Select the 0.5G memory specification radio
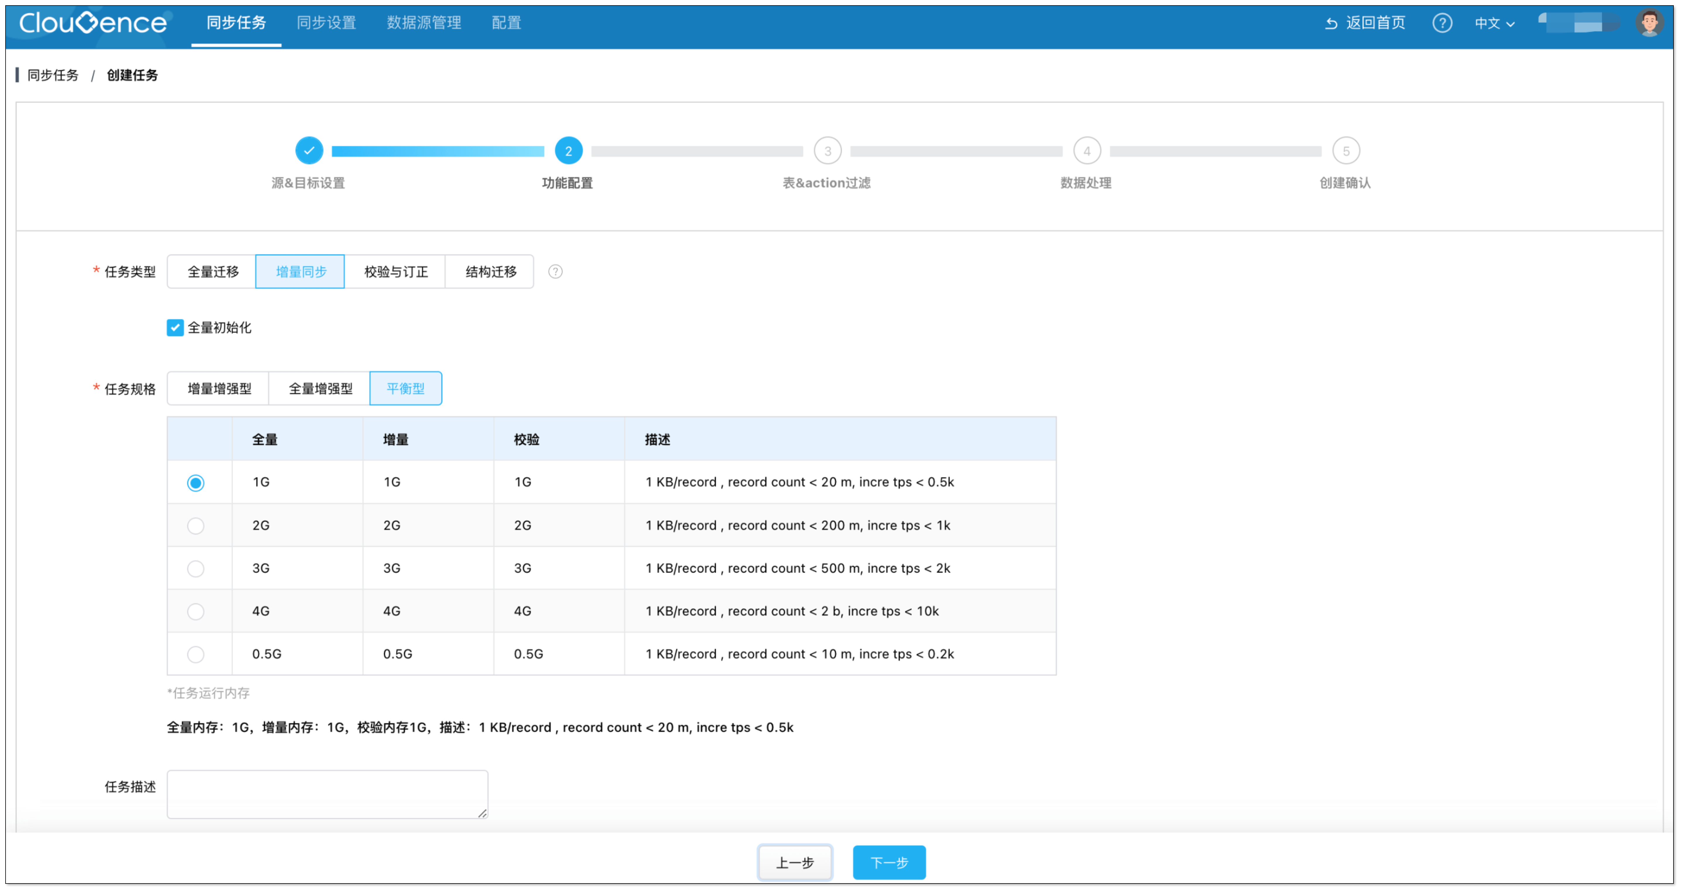 tap(196, 654)
